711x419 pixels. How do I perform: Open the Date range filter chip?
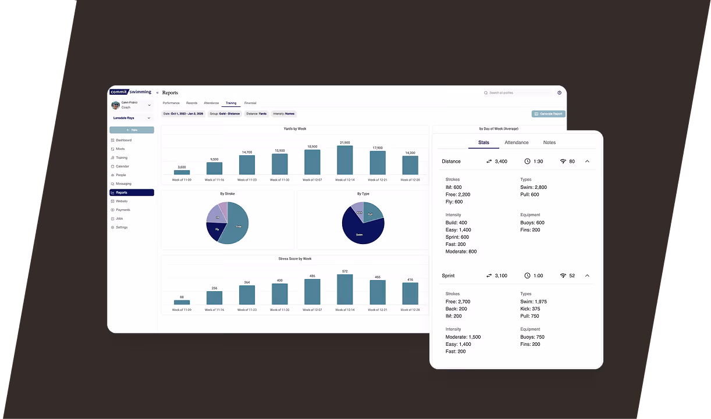pos(183,114)
